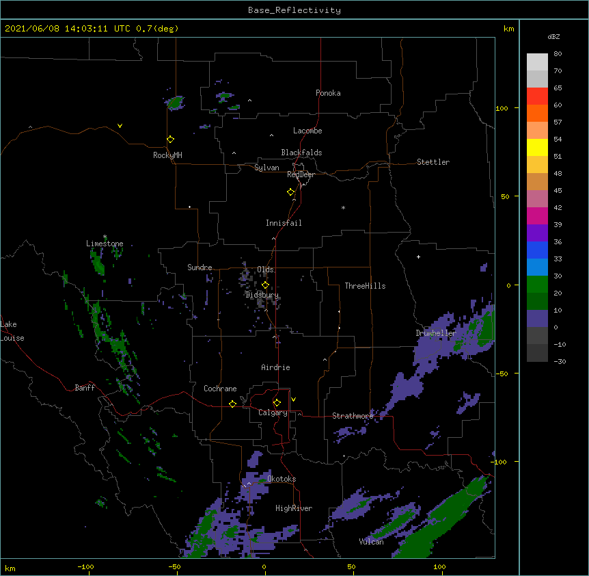Click the Drumheller label

(x=436, y=333)
